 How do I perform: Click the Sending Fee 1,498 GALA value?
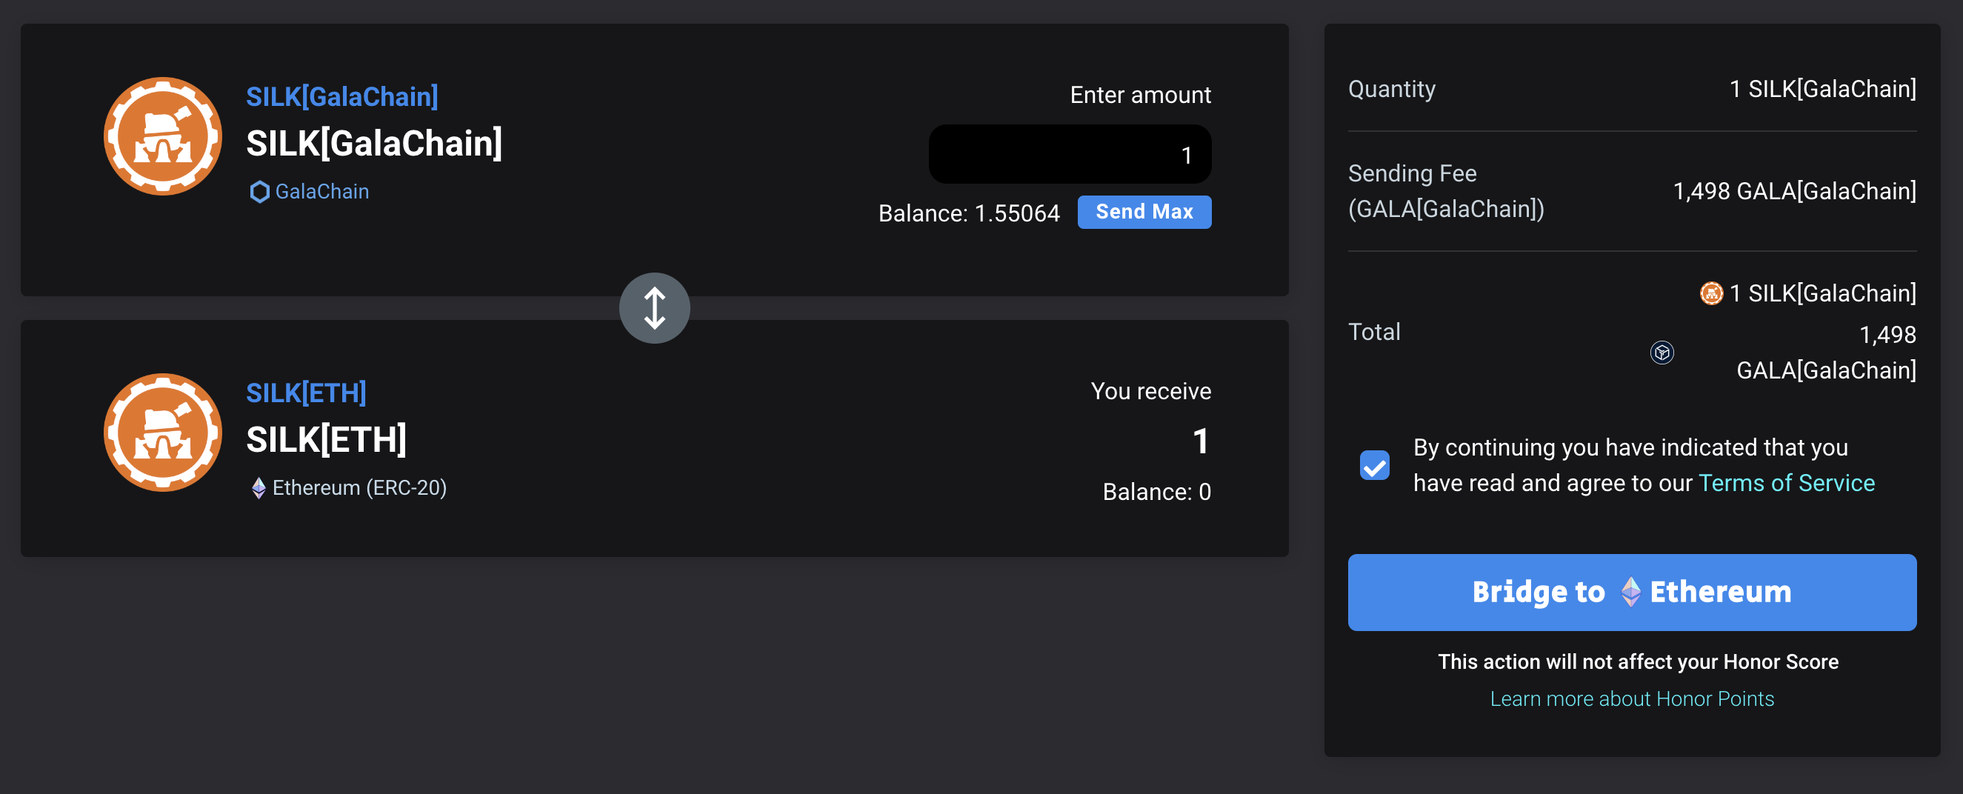(x=1794, y=191)
